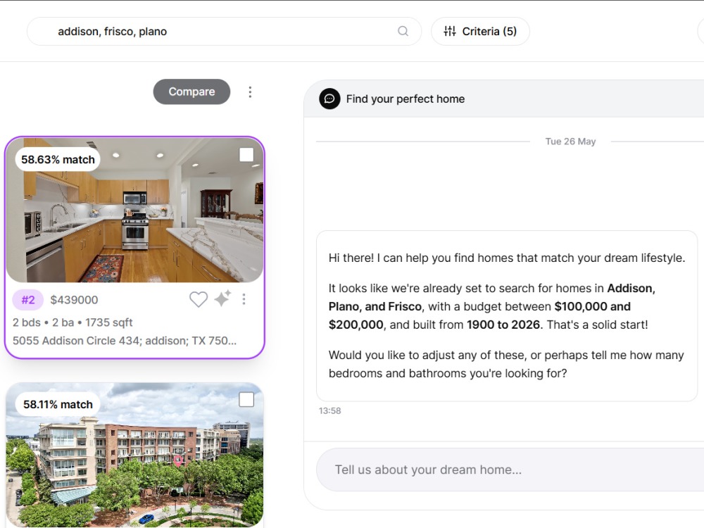
Task: Open the three-dot menu on $439000 listing
Action: coord(244,299)
